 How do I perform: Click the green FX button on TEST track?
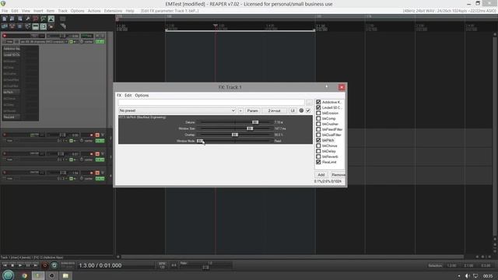click(x=100, y=41)
